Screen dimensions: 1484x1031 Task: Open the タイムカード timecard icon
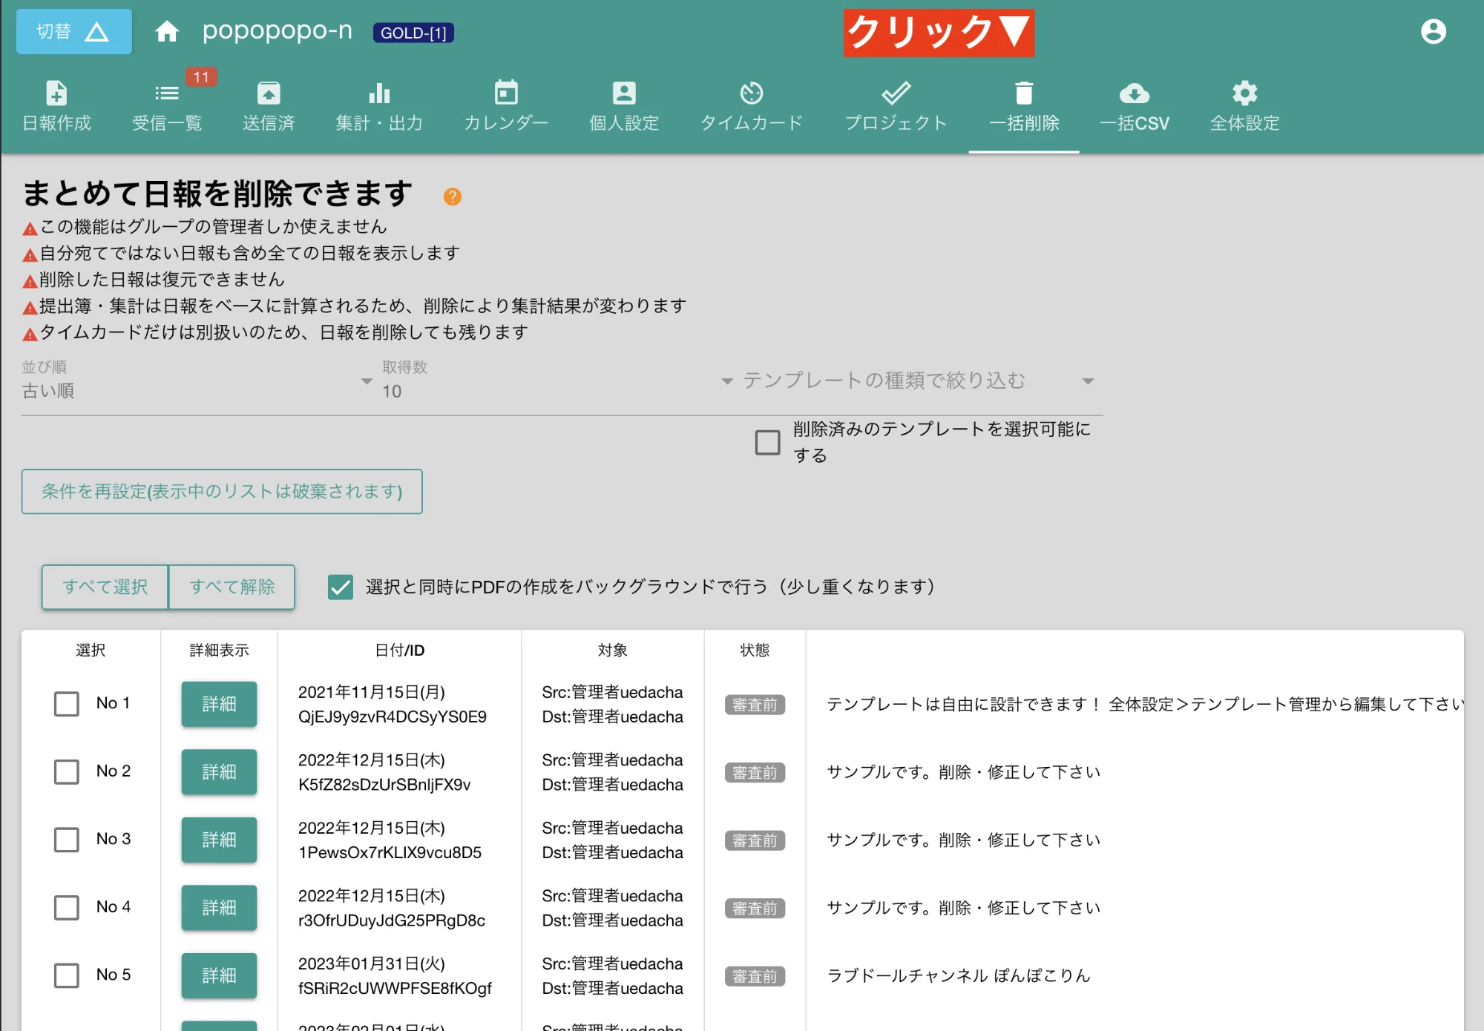(x=752, y=104)
